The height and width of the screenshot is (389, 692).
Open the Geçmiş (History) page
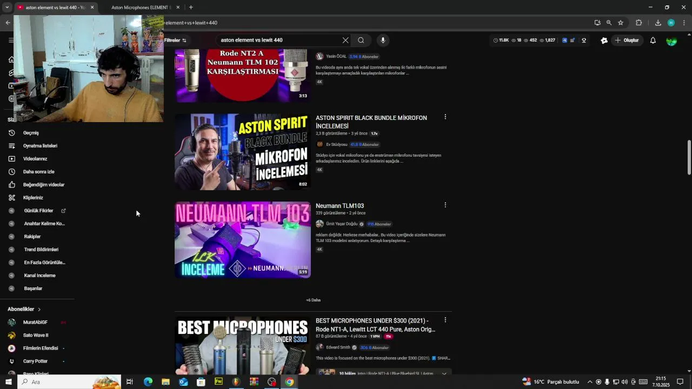click(31, 133)
